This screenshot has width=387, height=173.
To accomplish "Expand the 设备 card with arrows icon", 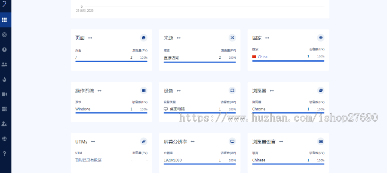I will pos(179,91).
